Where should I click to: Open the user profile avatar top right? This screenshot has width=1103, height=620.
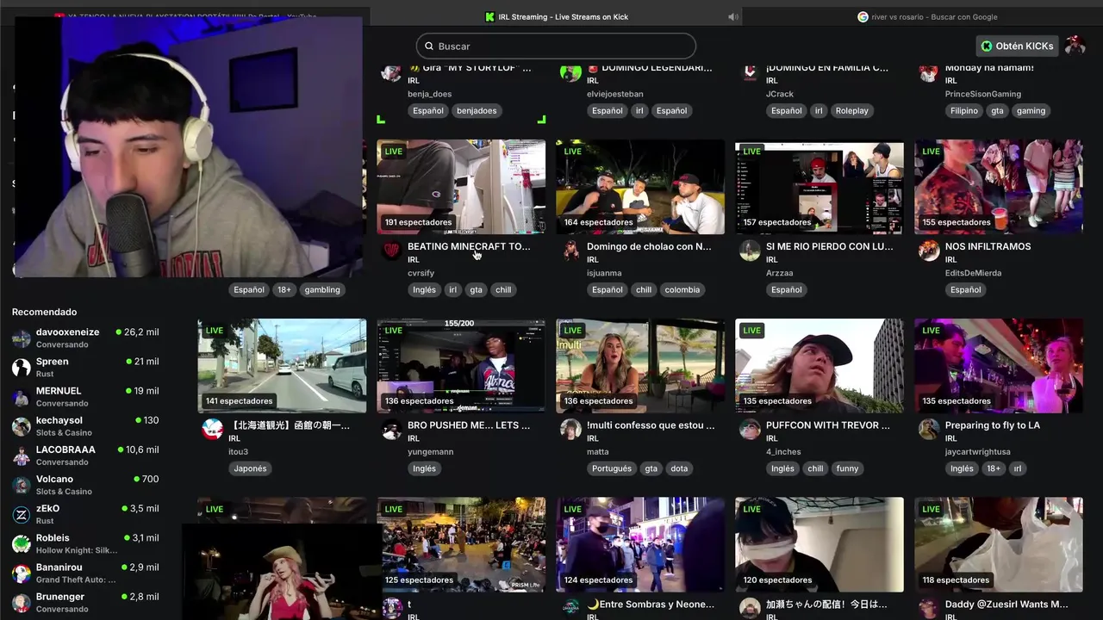(1075, 46)
